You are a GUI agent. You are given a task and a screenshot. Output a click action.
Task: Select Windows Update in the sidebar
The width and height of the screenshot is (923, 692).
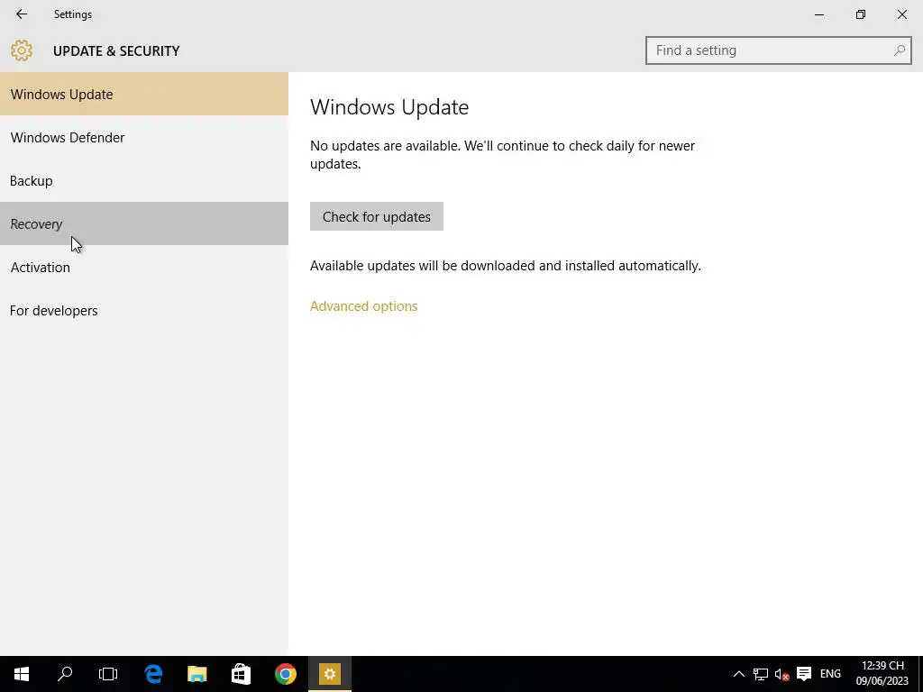144,94
